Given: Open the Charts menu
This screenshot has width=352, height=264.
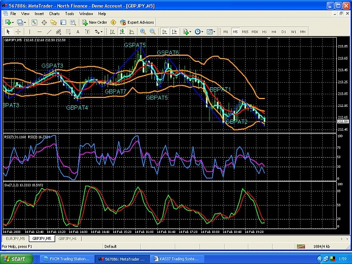Looking at the screenshot, I should [54, 14].
